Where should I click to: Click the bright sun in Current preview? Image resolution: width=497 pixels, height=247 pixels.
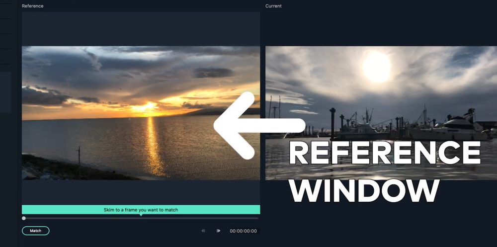click(x=376, y=67)
